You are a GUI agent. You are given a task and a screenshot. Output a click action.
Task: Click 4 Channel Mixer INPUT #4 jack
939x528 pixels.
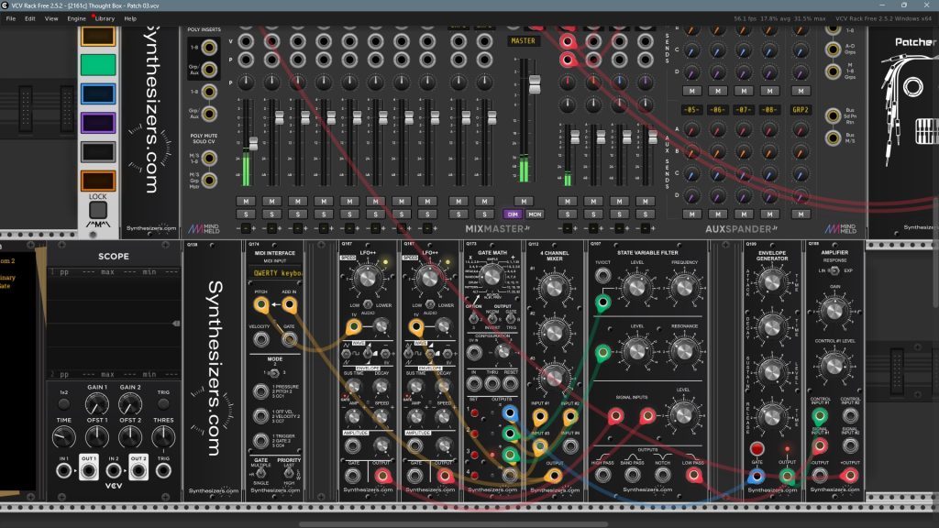[x=570, y=445]
